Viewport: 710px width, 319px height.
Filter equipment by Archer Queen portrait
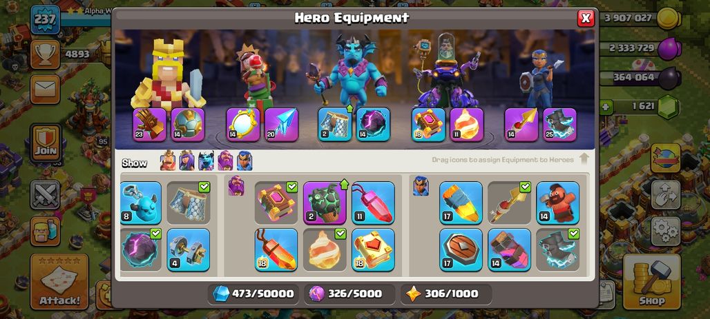187,161
